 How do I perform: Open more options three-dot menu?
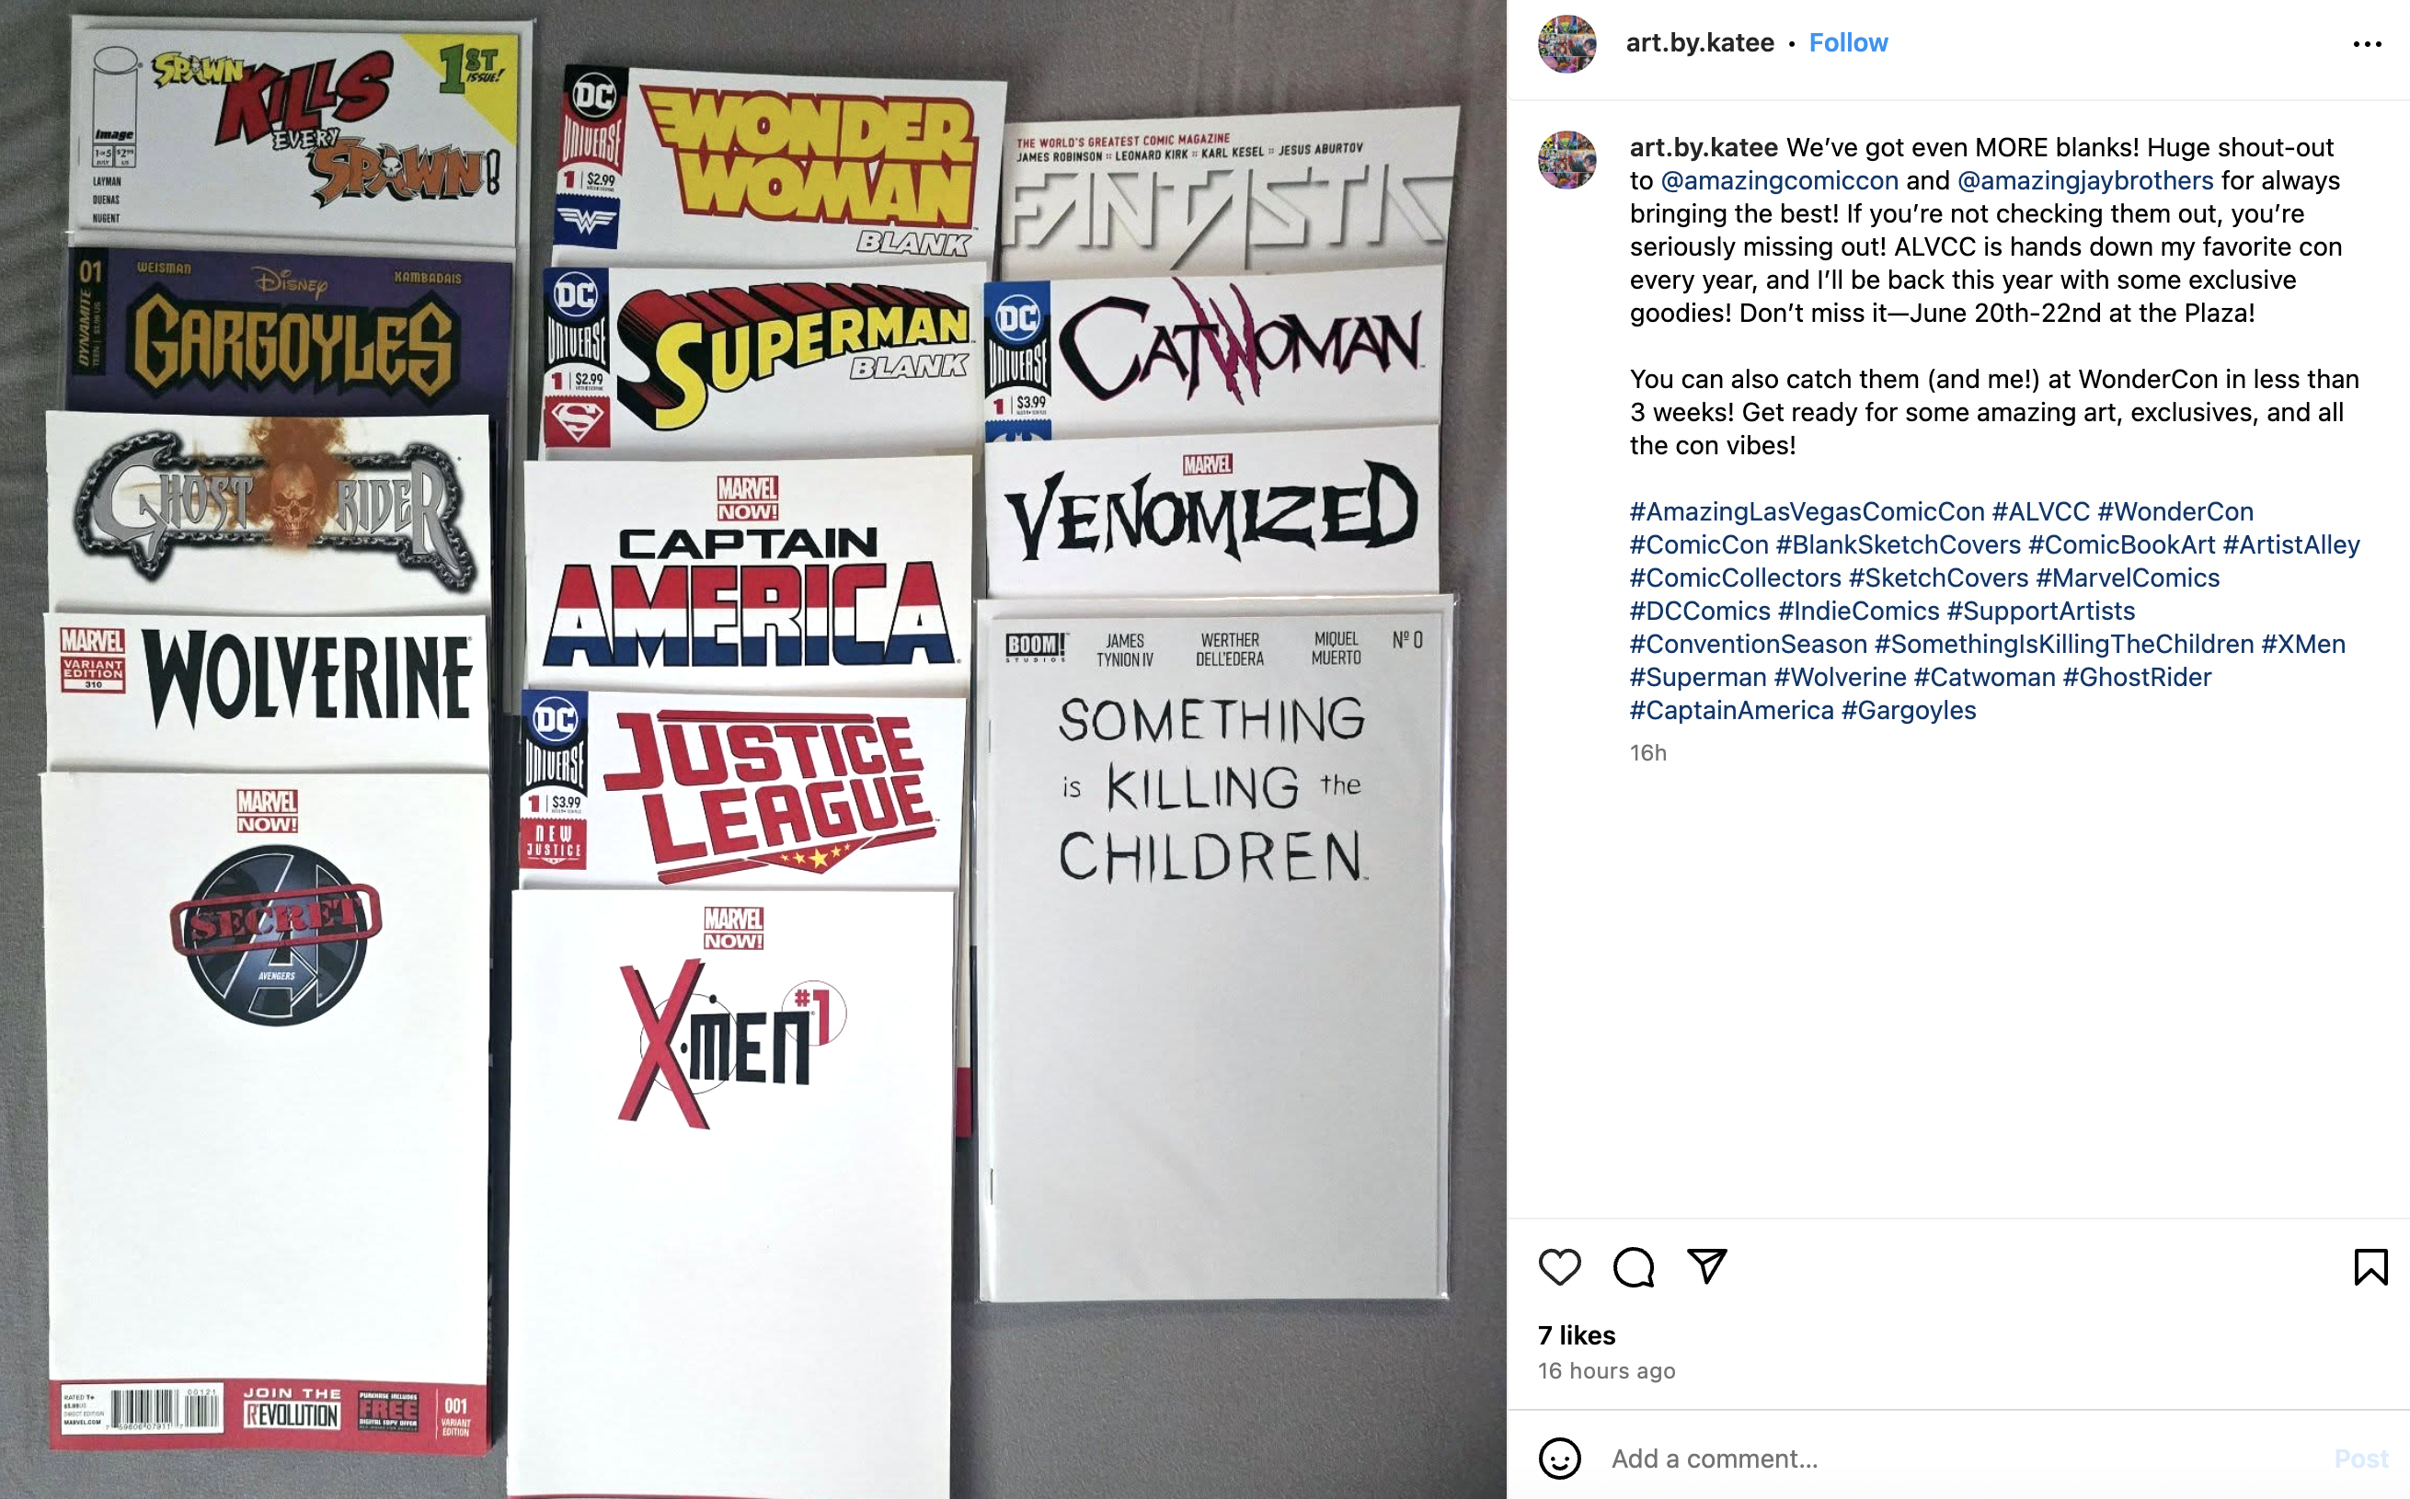coord(2367,43)
